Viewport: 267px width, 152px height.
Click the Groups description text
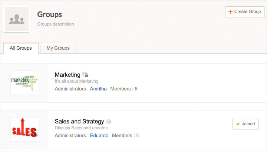[56, 24]
